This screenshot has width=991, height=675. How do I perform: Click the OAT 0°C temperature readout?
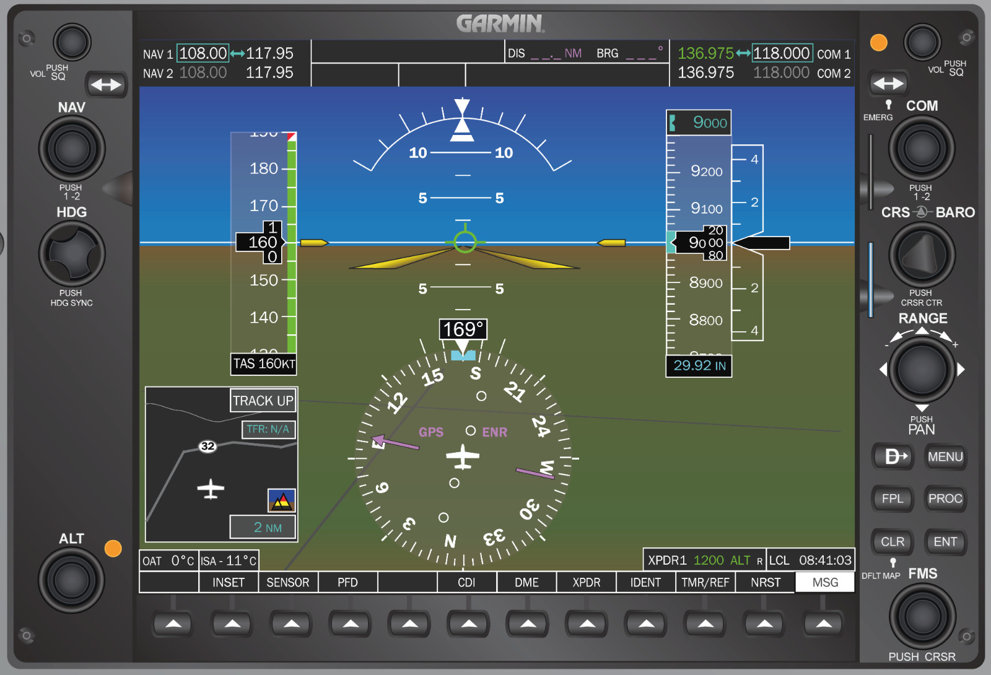click(x=168, y=561)
